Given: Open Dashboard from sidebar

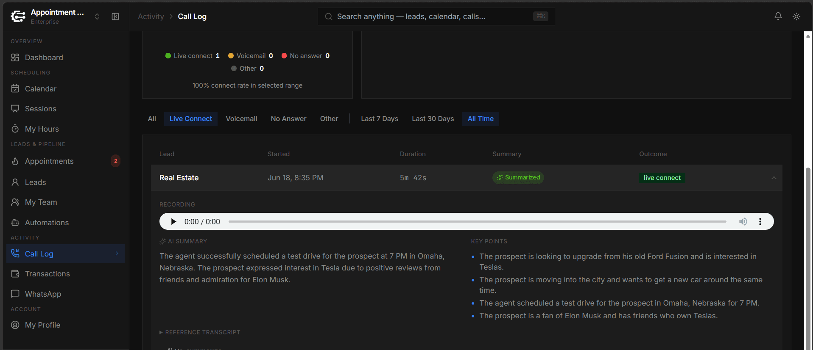Looking at the screenshot, I should pos(65,58).
